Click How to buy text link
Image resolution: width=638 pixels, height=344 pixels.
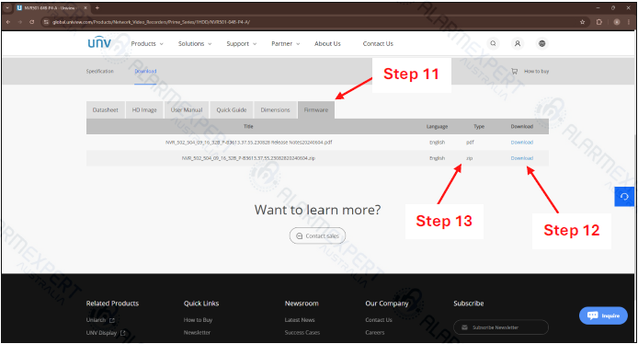point(536,71)
